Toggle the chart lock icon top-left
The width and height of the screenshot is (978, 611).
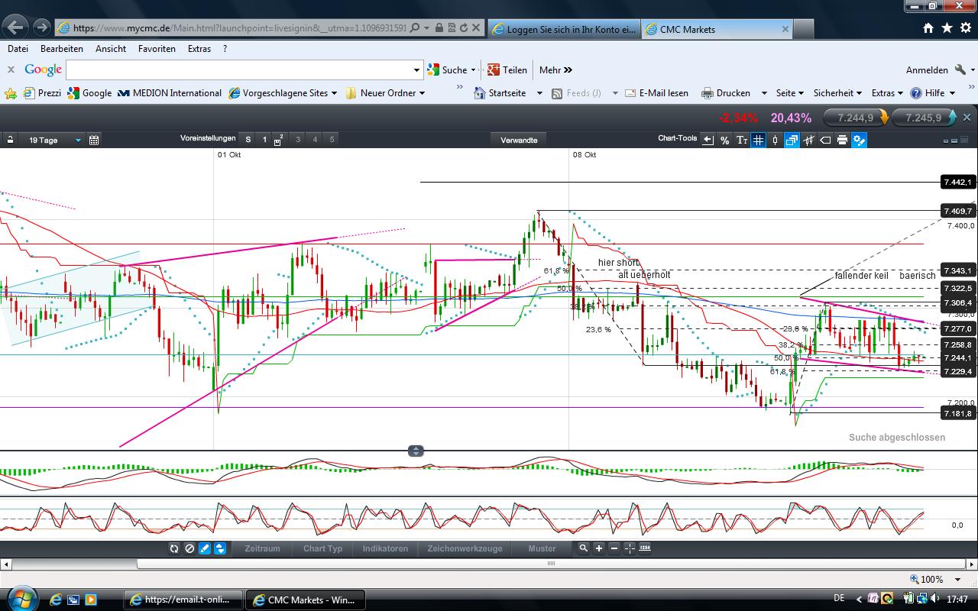pyautogui.click(x=10, y=140)
